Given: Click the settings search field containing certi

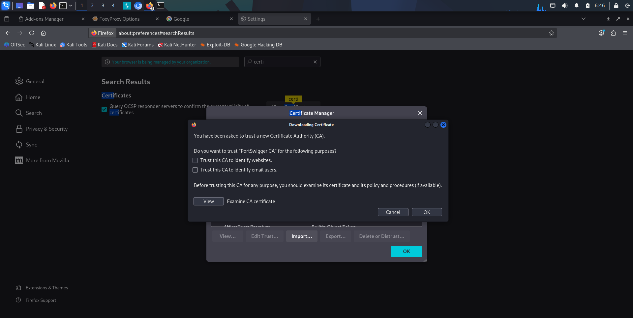Looking at the screenshot, I should coord(282,62).
